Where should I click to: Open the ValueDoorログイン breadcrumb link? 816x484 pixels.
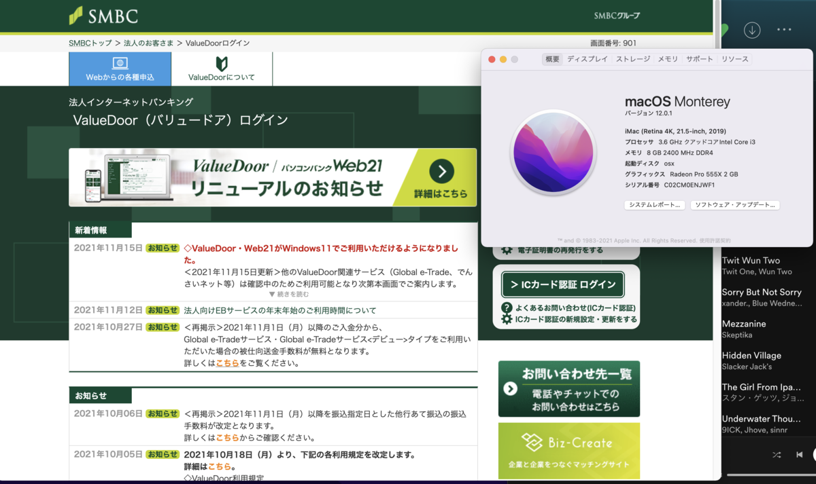click(x=218, y=43)
